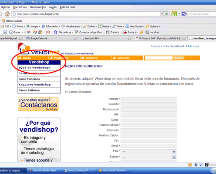Click the Nombre input field
This screenshot has width=216, height=174.
[x=149, y=99]
